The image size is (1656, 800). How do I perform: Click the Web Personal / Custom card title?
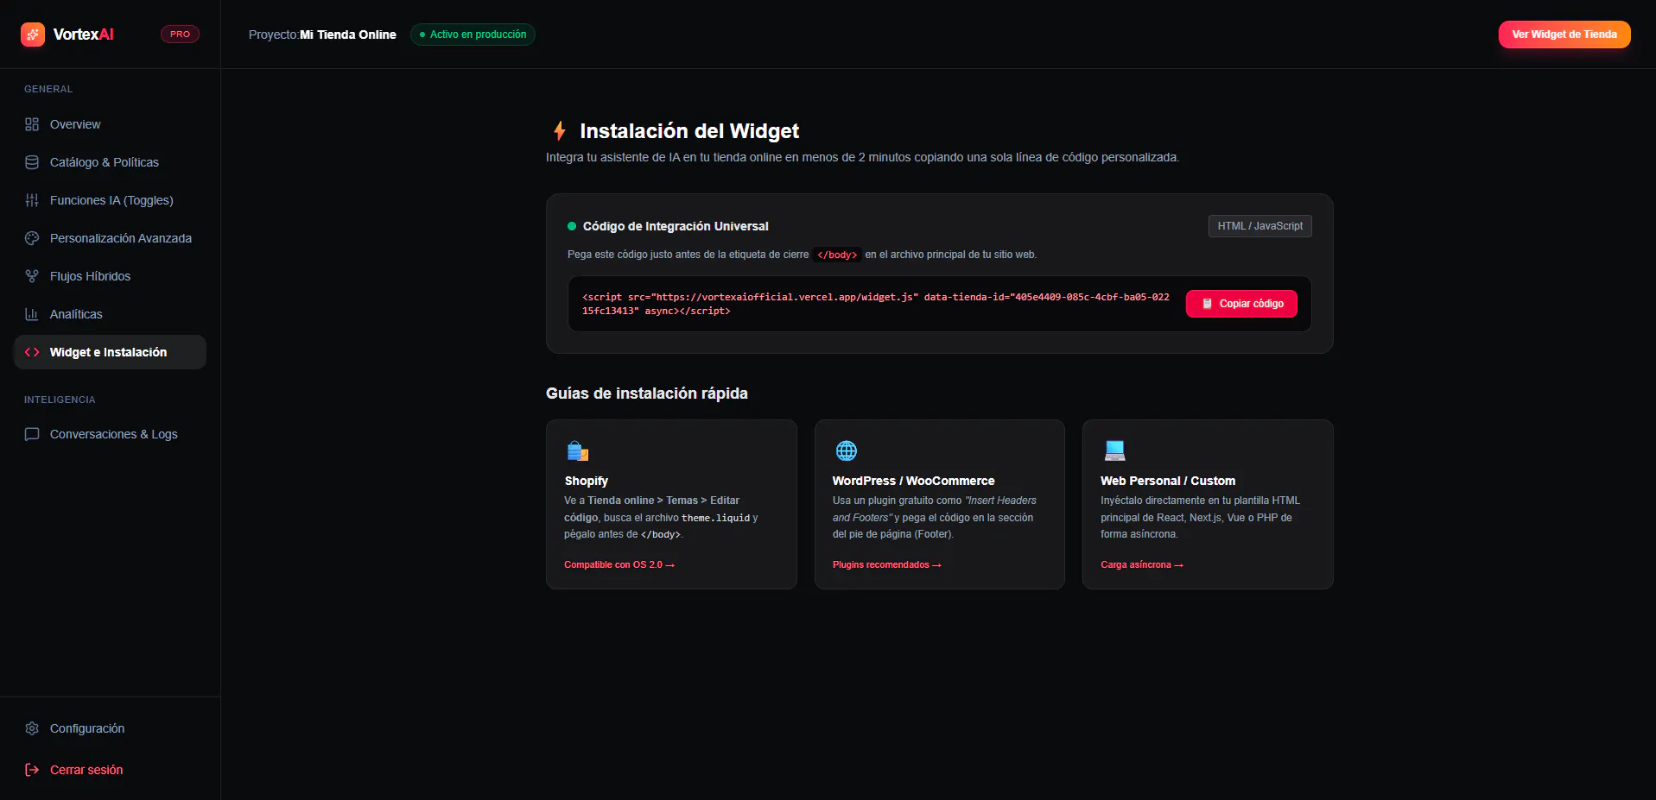tap(1168, 481)
